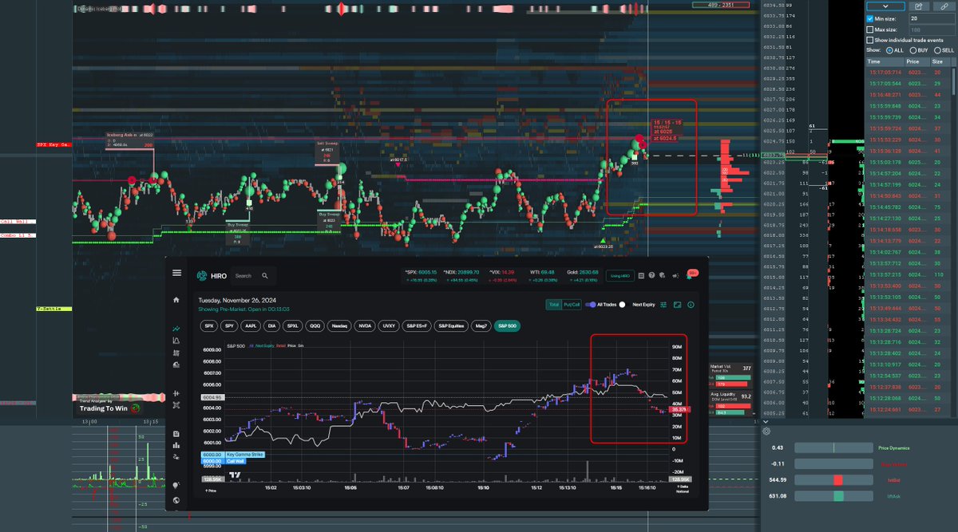This screenshot has width=958, height=532.
Task: Open the Home icon in the HIRO sidebar
Action: (176, 300)
